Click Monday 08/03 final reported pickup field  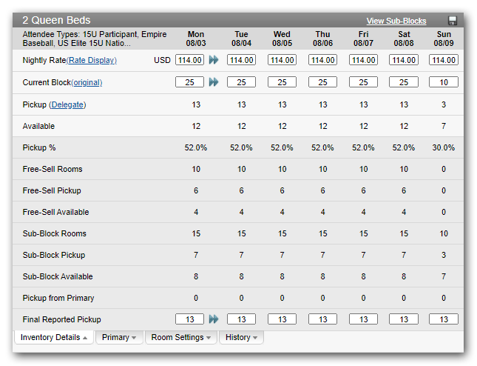pyautogui.click(x=189, y=319)
